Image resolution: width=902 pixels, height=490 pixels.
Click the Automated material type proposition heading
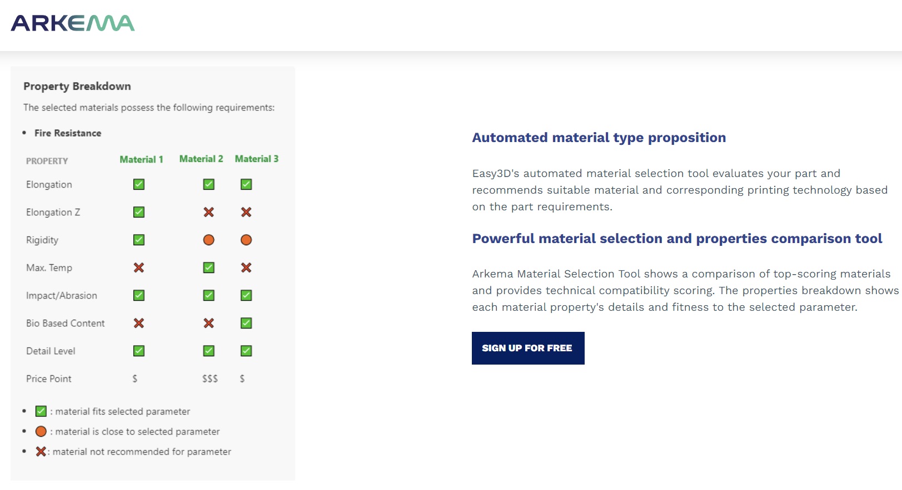599,138
